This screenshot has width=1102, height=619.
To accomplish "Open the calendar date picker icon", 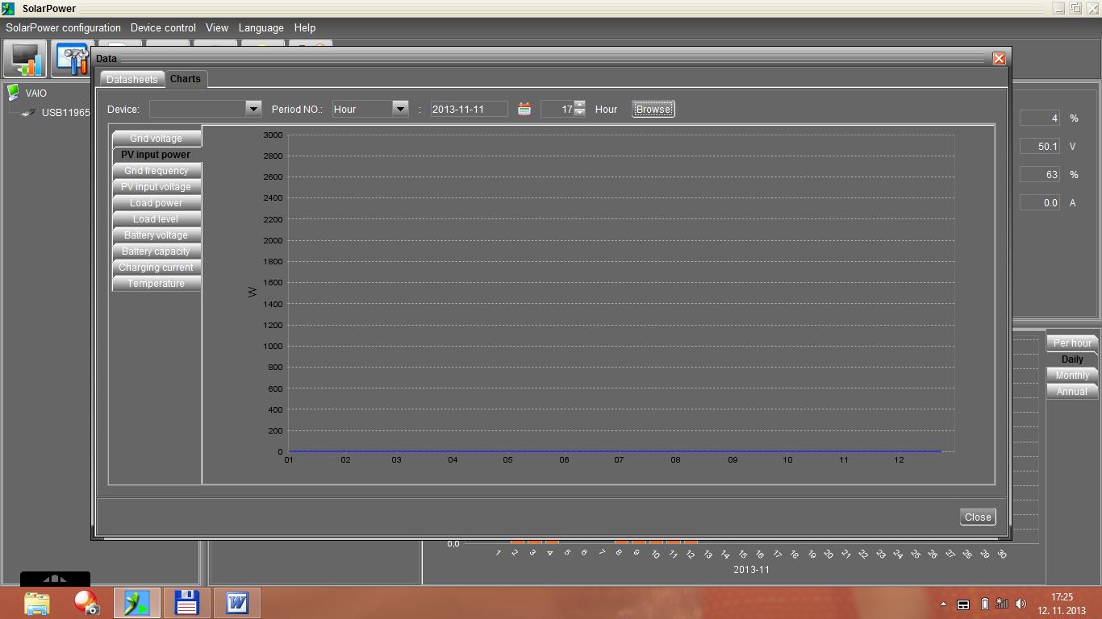I will click(524, 109).
